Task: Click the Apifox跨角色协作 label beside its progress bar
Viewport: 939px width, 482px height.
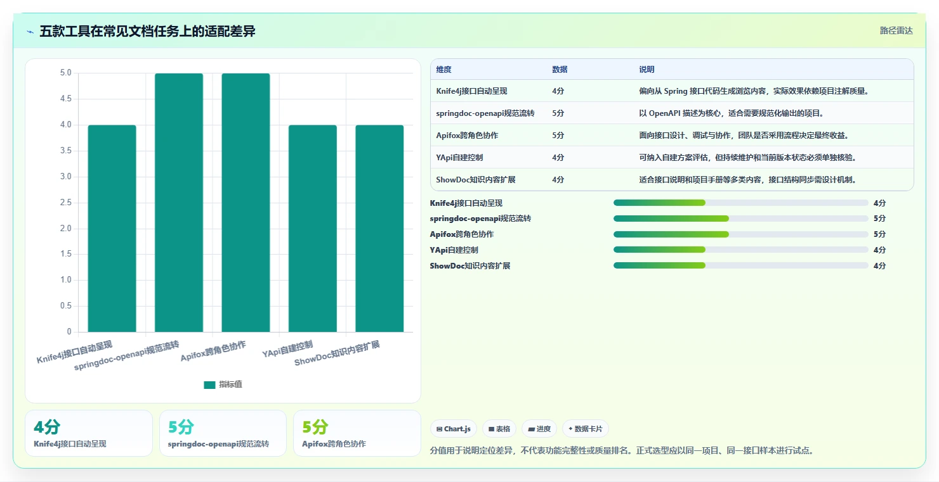Action: click(462, 234)
